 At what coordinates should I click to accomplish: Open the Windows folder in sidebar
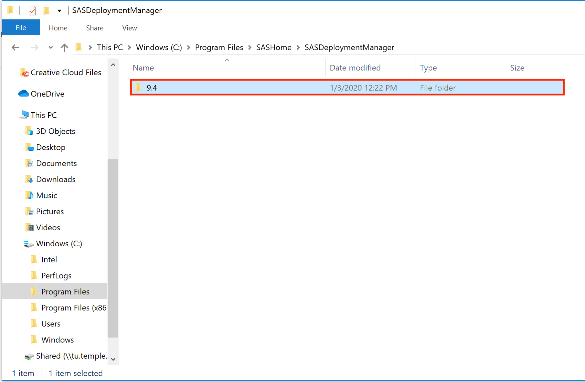57,340
